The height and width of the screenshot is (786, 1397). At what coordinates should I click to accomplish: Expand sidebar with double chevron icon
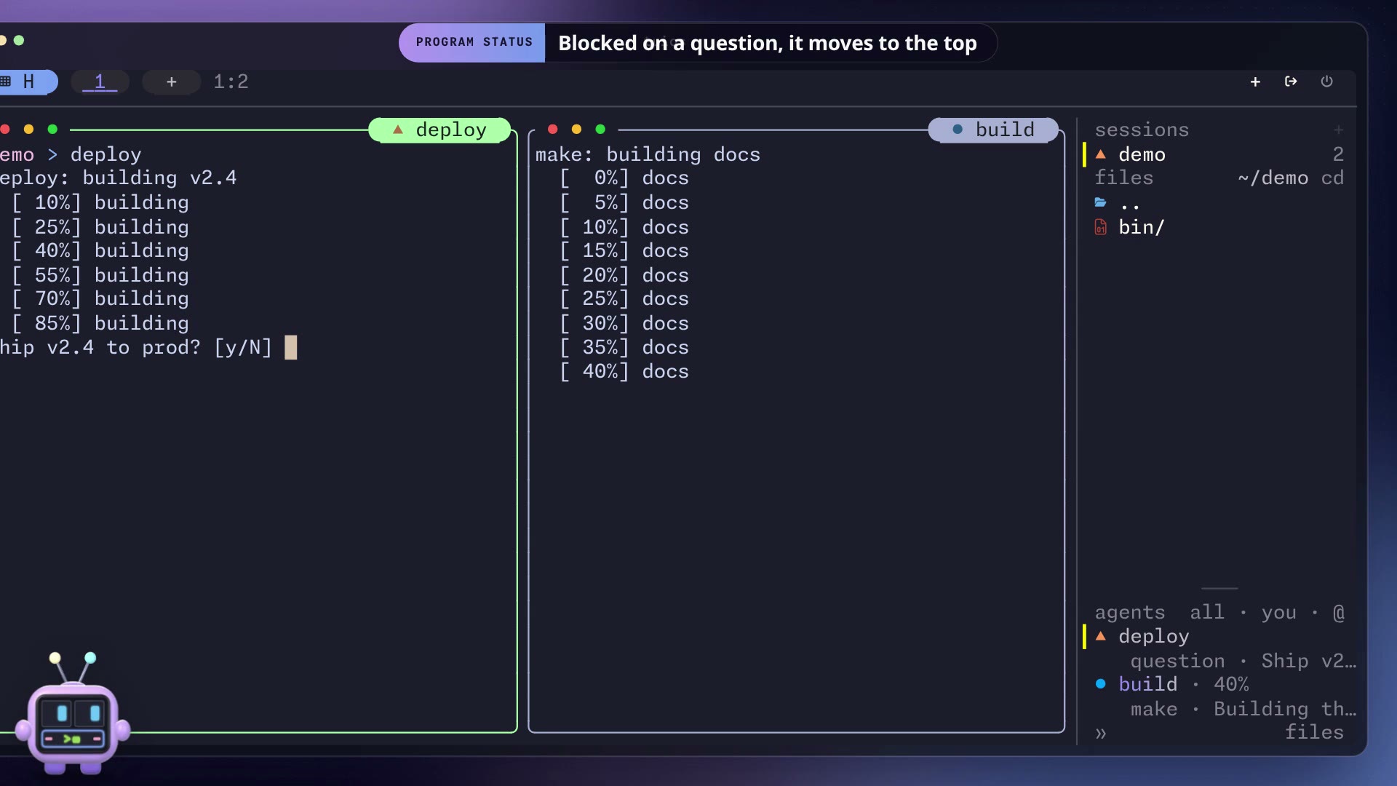[x=1101, y=734]
